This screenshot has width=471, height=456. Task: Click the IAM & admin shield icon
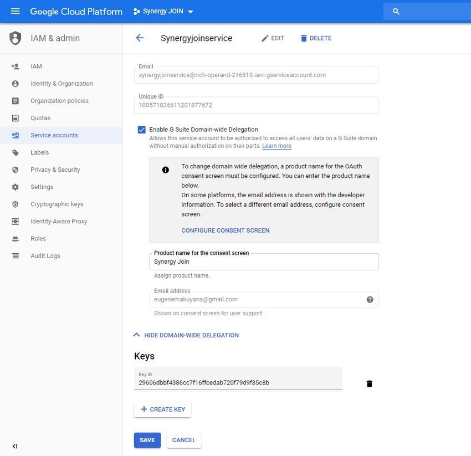(x=16, y=38)
